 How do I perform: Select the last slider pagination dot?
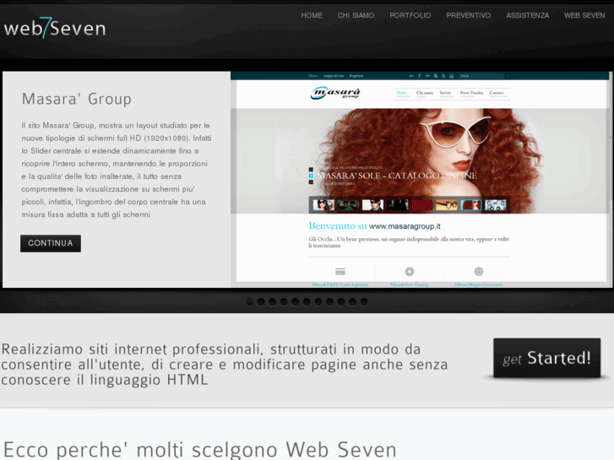(364, 301)
